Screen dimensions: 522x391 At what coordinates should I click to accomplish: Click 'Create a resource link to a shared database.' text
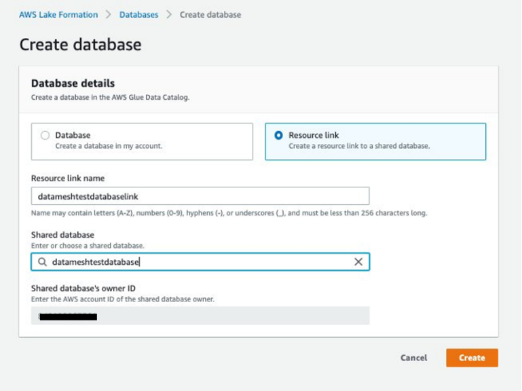click(x=359, y=146)
